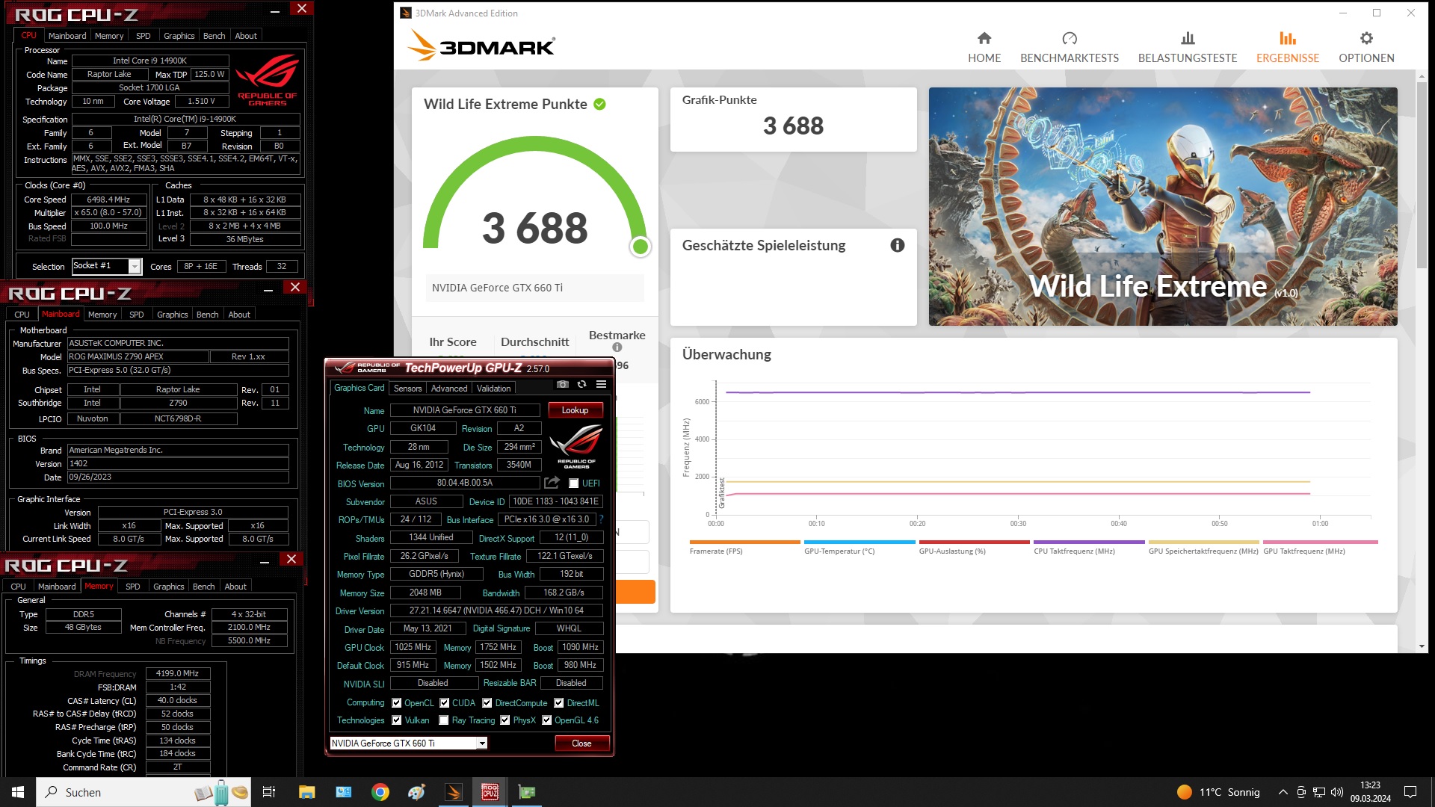Click the info icon under Bestmarke

617,347
